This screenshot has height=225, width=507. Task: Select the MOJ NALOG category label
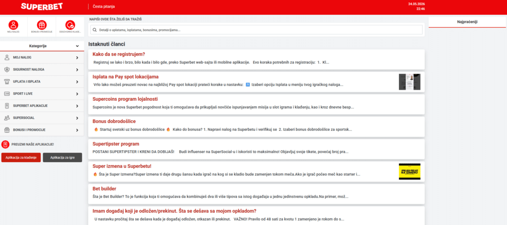[x=22, y=57]
